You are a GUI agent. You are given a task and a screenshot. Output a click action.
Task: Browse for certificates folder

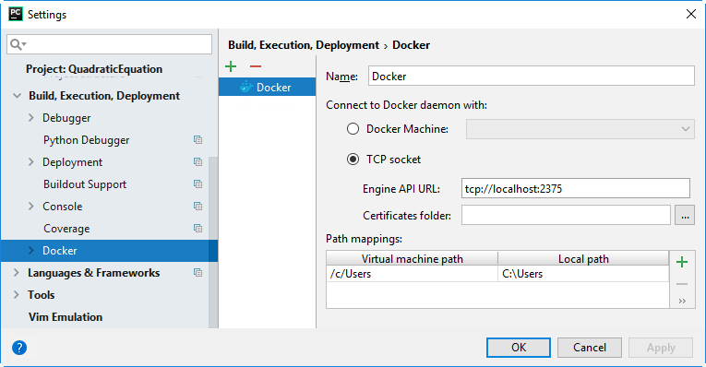685,216
